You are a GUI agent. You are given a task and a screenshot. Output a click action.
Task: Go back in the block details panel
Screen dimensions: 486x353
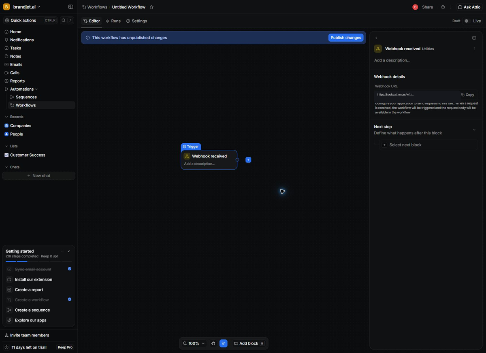pos(376,38)
